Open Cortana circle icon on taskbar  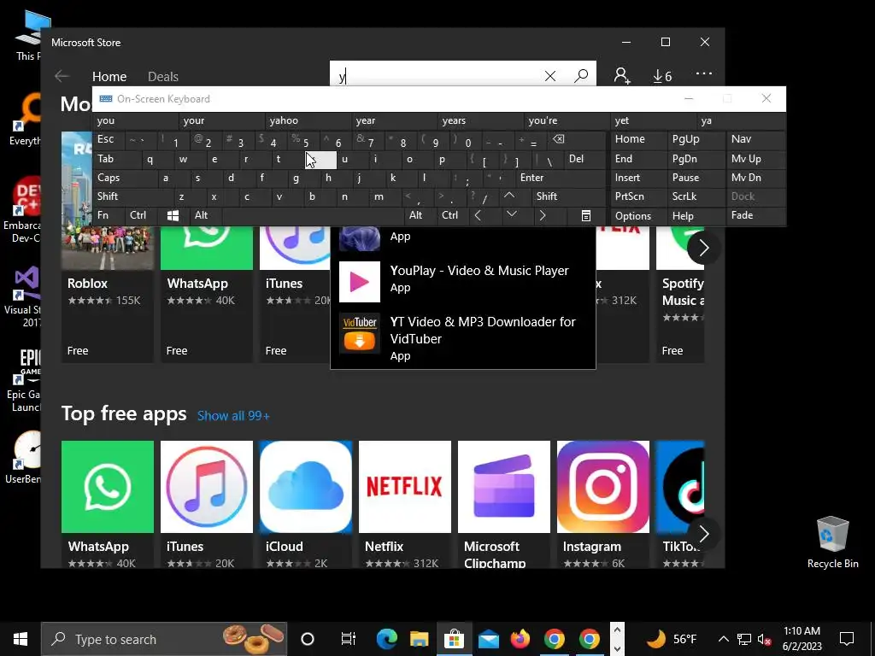308,639
